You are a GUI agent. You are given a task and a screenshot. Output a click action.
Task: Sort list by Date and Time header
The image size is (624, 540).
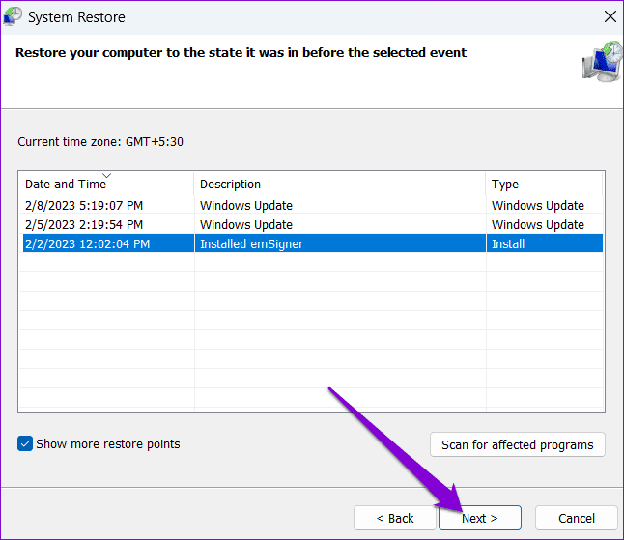coord(66,185)
